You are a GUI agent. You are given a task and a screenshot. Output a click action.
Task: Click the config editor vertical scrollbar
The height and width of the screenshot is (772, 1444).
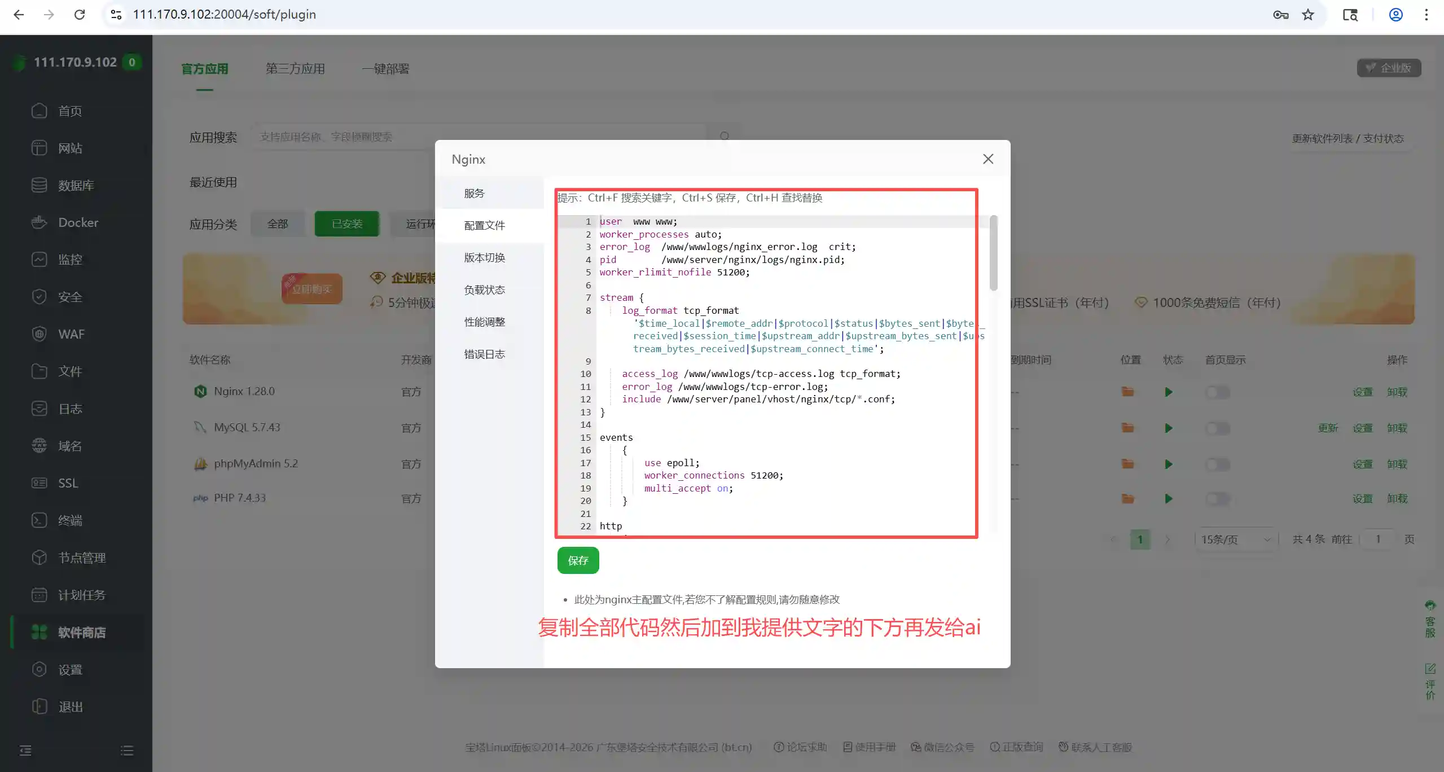point(993,253)
